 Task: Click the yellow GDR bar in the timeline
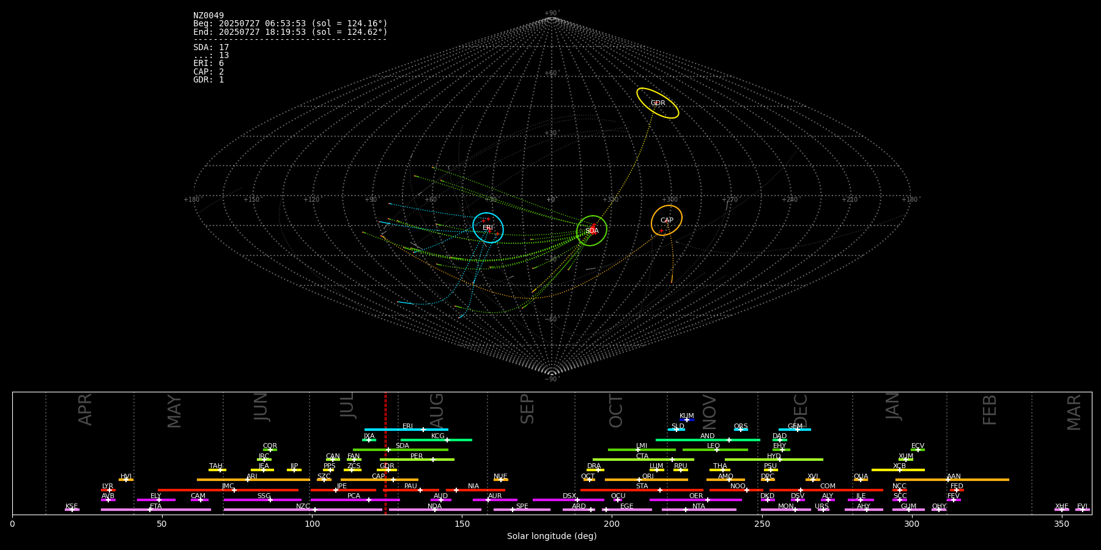click(387, 470)
